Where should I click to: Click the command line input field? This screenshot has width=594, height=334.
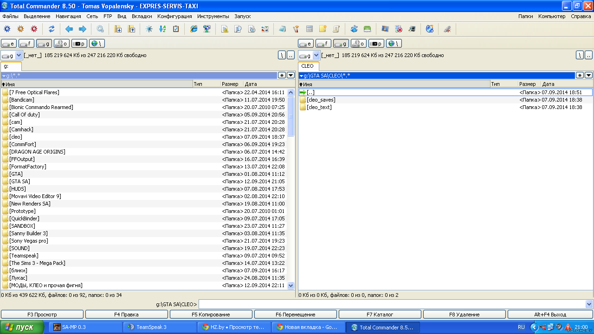[x=392, y=304]
